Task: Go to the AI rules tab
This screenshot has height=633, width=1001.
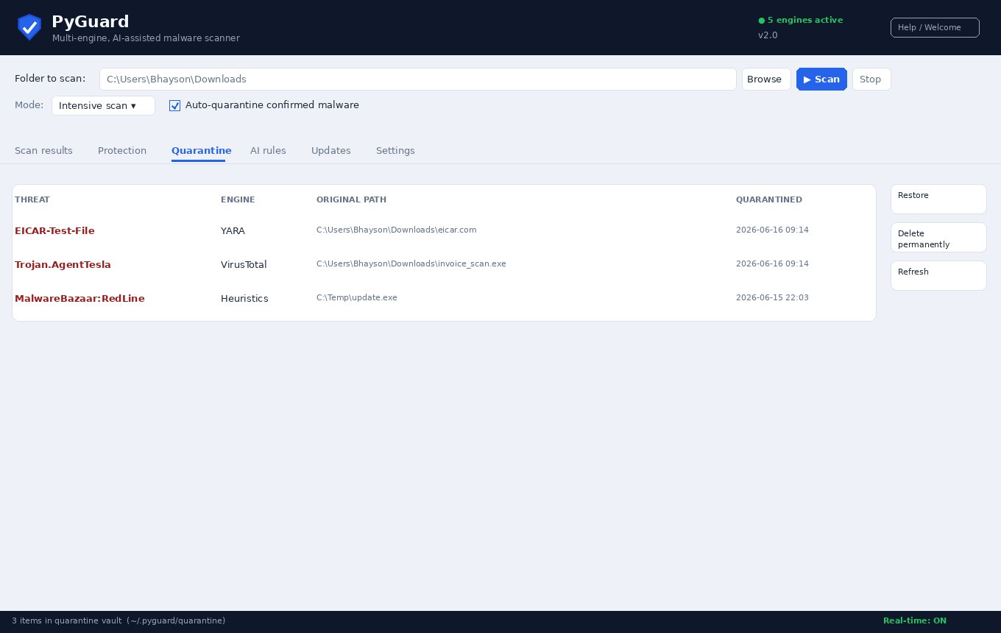Action: 268,150
